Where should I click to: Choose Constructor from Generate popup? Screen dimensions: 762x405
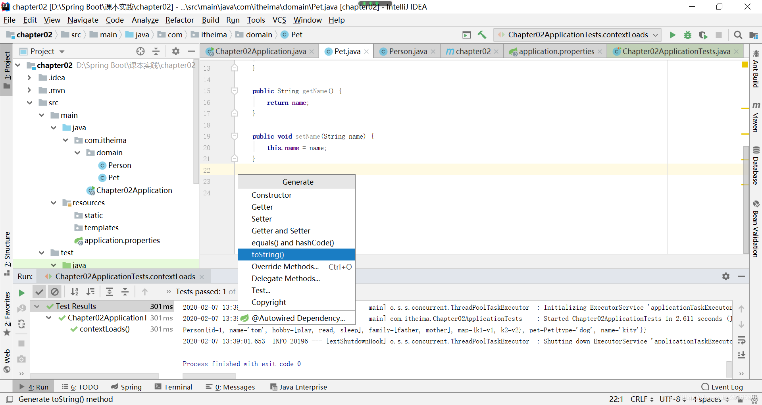[x=296, y=195]
